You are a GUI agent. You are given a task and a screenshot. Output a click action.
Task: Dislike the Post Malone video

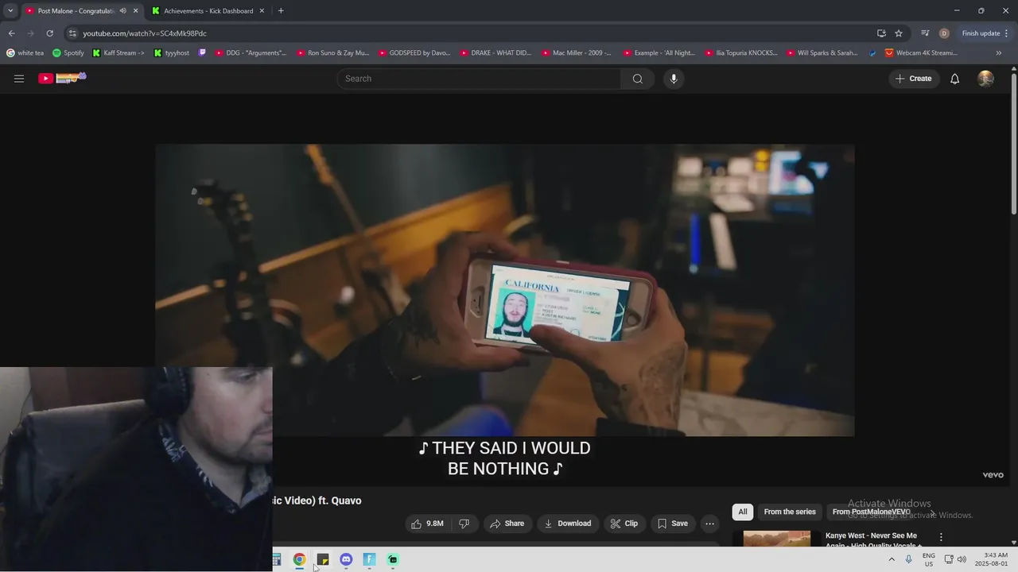464,524
